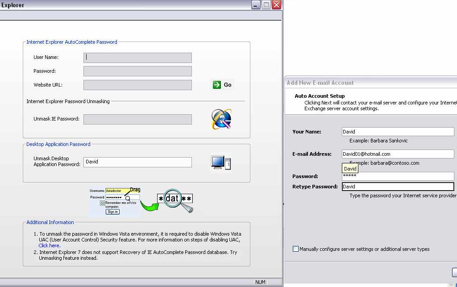457x287 pixels.
Task: Click the 'Desktop Application Password' group title
Action: pyautogui.click(x=58, y=144)
